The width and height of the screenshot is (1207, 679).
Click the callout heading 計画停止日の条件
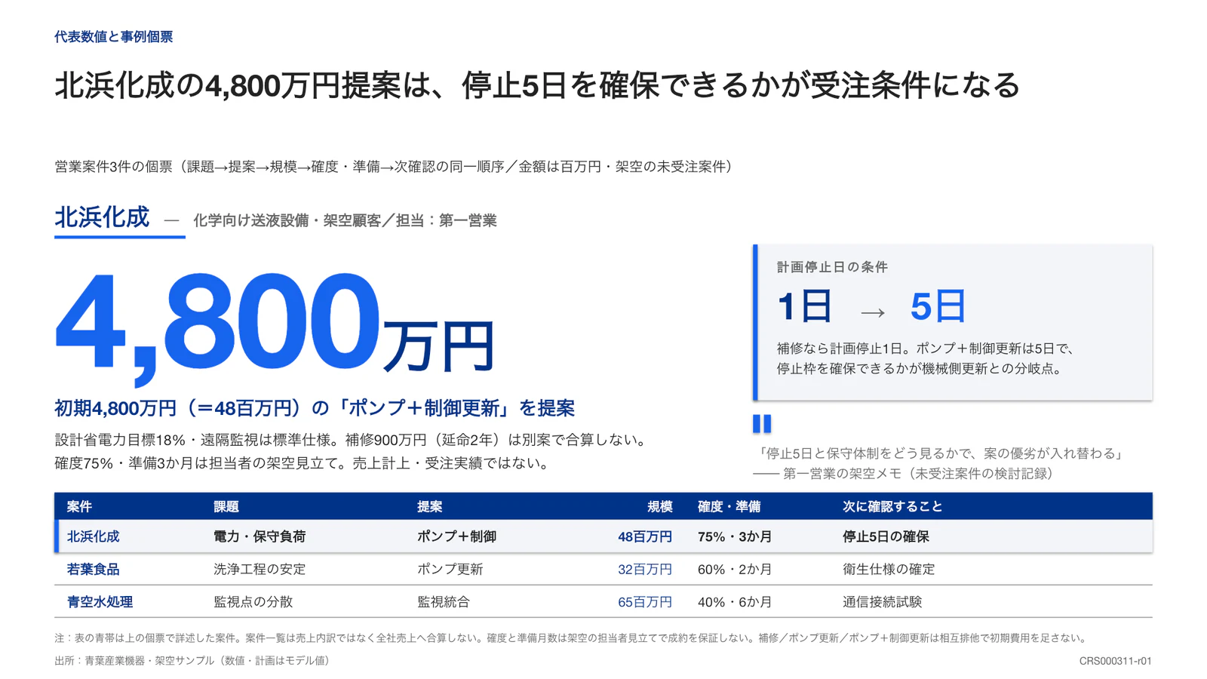click(832, 267)
